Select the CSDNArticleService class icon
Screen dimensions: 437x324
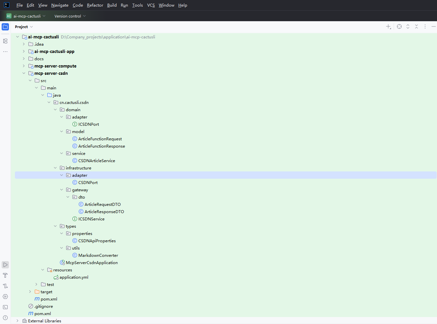tap(75, 161)
